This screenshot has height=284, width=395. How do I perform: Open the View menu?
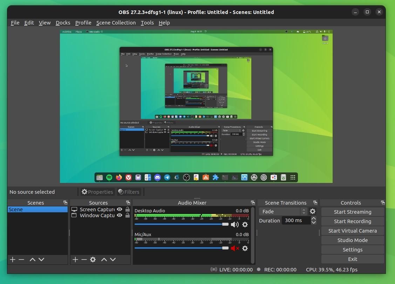(45, 23)
